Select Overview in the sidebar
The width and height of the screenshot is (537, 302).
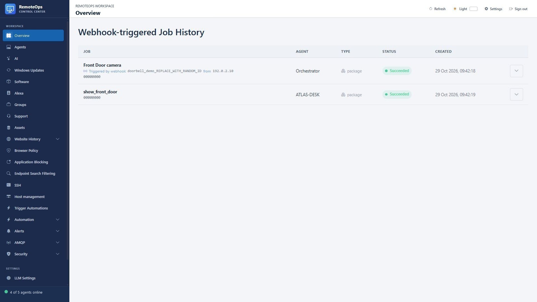pos(33,36)
